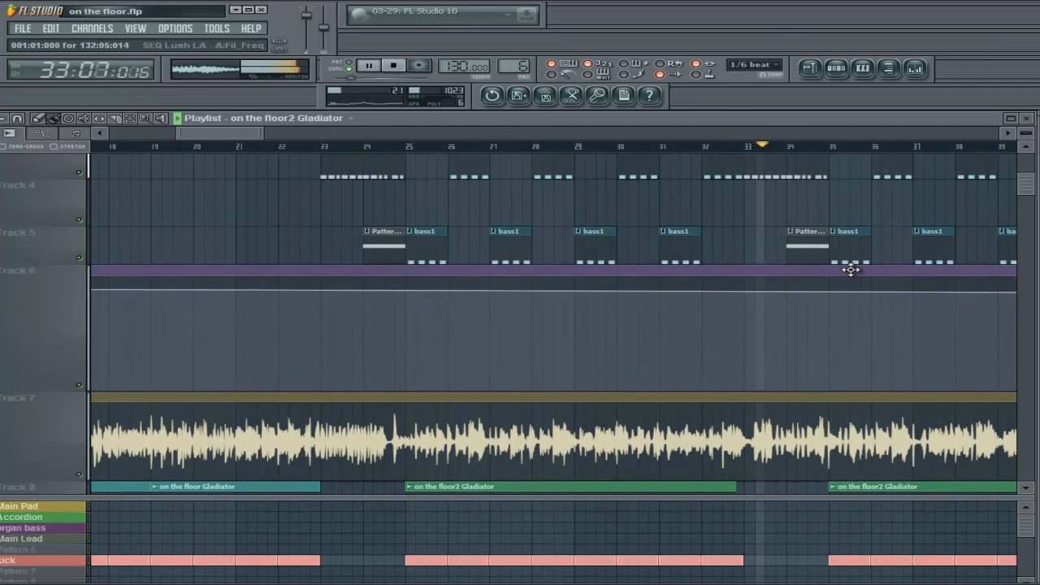Select the Main Lead pattern row
Viewport: 1040px width, 585px height.
click(x=42, y=539)
